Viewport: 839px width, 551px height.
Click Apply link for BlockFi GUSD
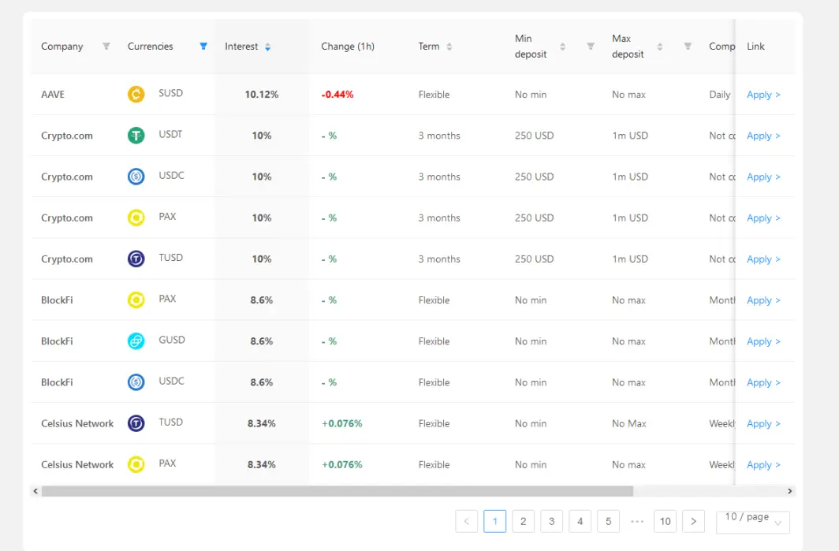(763, 341)
